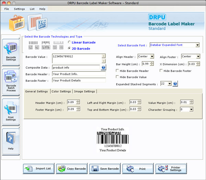Viewport: 206px width, 180px height.
Task: Increase the Bar Height stepper value
Action: point(152,63)
